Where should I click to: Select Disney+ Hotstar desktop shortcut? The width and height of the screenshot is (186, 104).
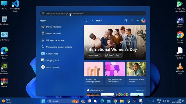click(x=180, y=22)
